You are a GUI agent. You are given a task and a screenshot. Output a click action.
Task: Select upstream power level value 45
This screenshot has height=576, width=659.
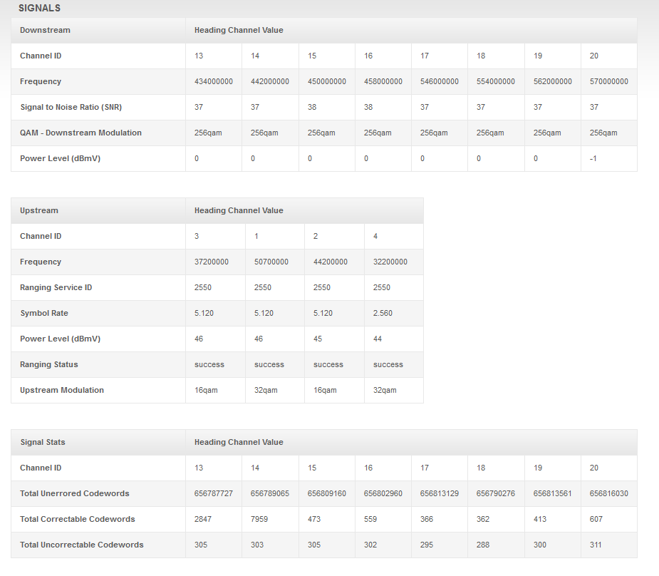pos(318,339)
